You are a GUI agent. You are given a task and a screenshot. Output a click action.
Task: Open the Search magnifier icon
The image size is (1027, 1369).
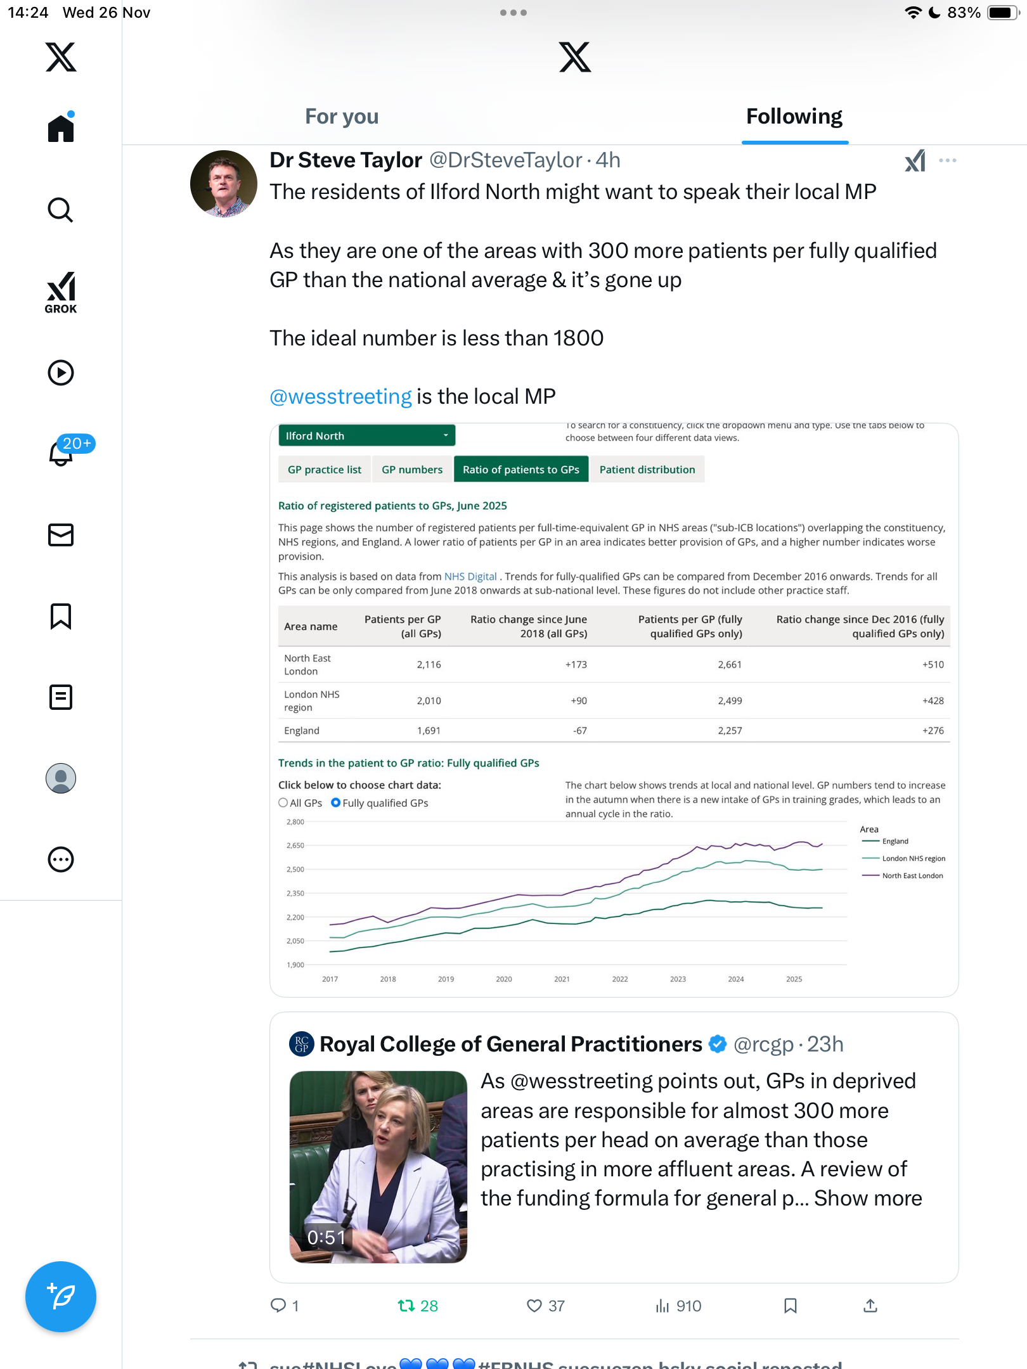pos(61,210)
